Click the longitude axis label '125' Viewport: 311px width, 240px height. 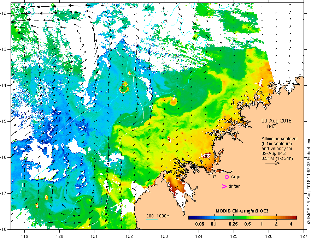(x=234, y=236)
